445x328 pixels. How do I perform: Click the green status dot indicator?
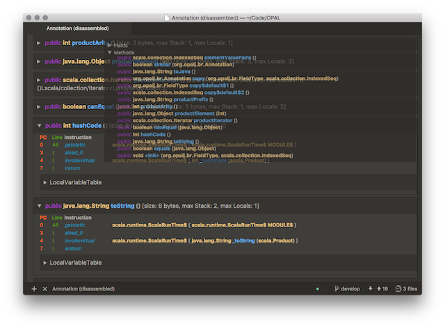tap(318, 288)
